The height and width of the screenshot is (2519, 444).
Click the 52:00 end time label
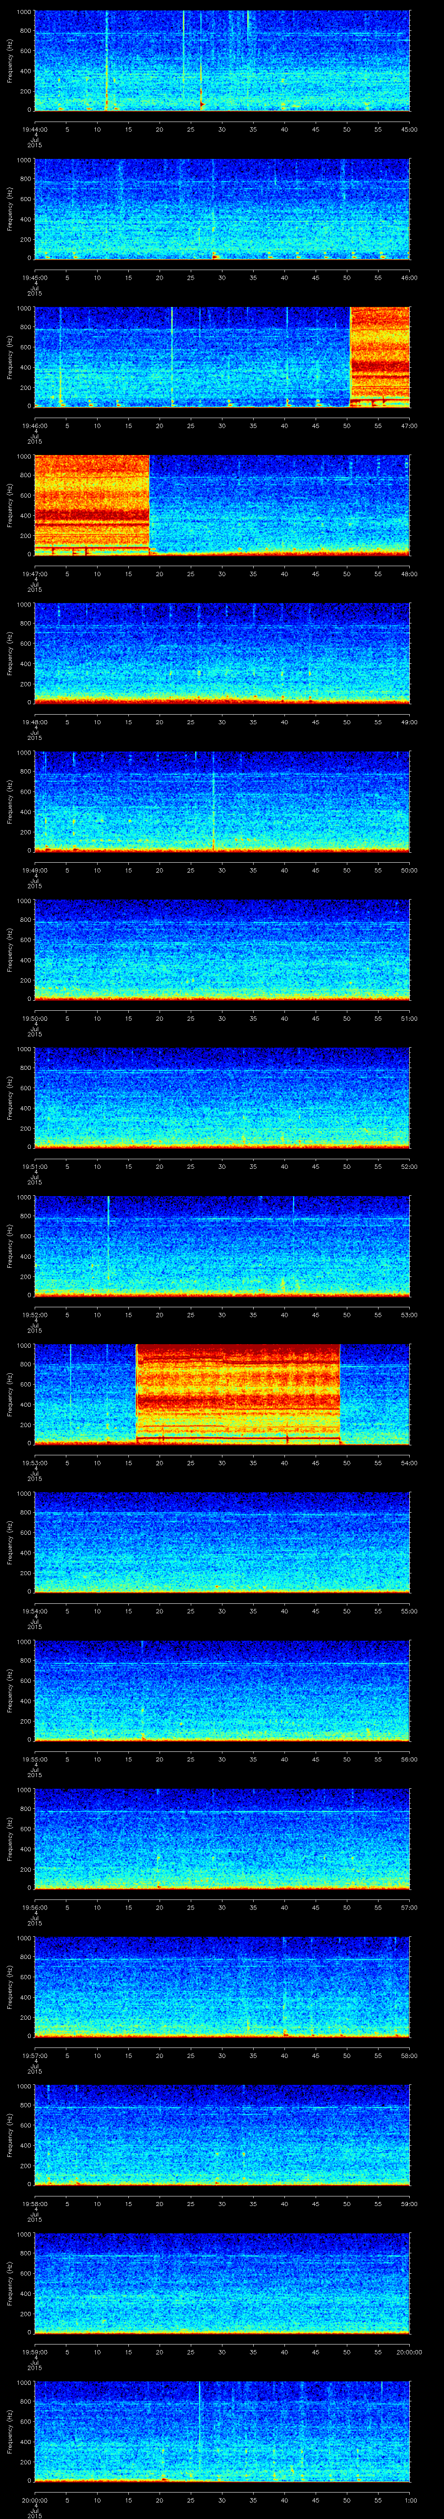[x=410, y=1167]
